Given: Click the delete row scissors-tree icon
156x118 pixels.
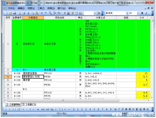Looking at the screenshot, I should (55, 13).
